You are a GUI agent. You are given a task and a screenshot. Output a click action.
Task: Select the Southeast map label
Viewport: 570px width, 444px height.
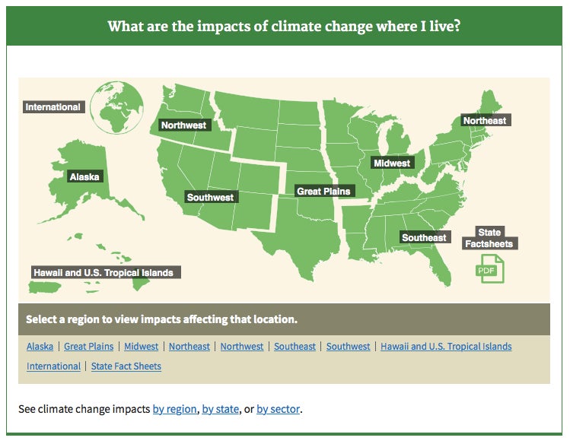point(424,237)
